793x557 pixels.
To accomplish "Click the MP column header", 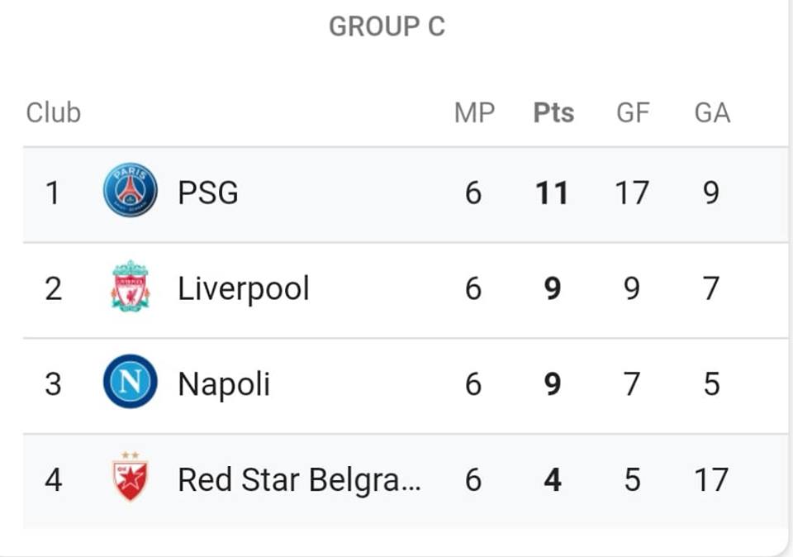I will tap(474, 113).
